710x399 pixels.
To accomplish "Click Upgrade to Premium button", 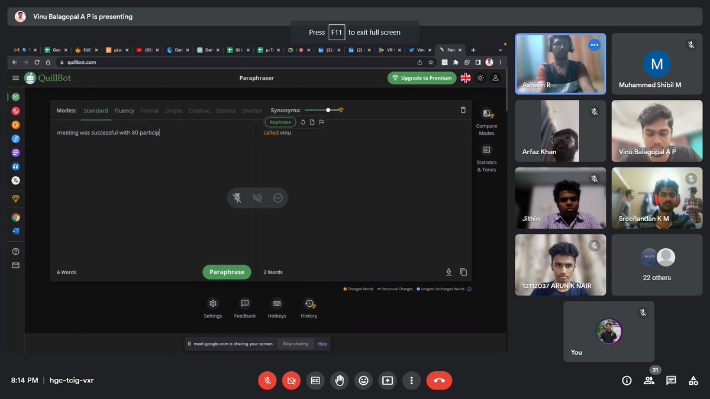I will (422, 78).
